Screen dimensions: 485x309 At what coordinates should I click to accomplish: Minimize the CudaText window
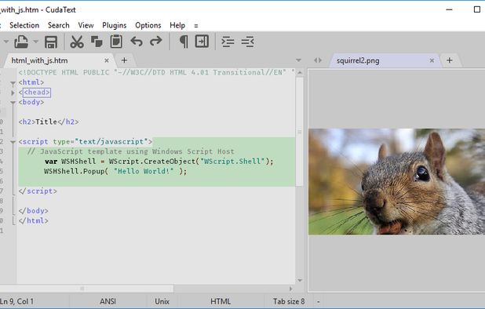tap(449, 9)
